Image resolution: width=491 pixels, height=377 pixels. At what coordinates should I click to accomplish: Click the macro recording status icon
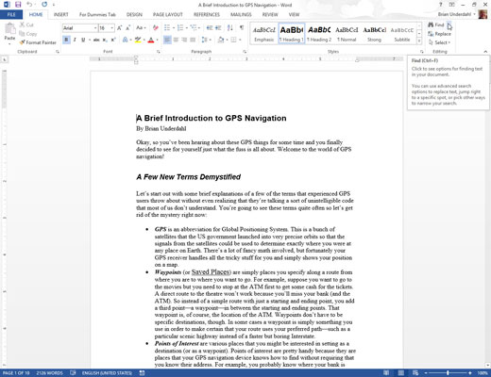[142, 373]
